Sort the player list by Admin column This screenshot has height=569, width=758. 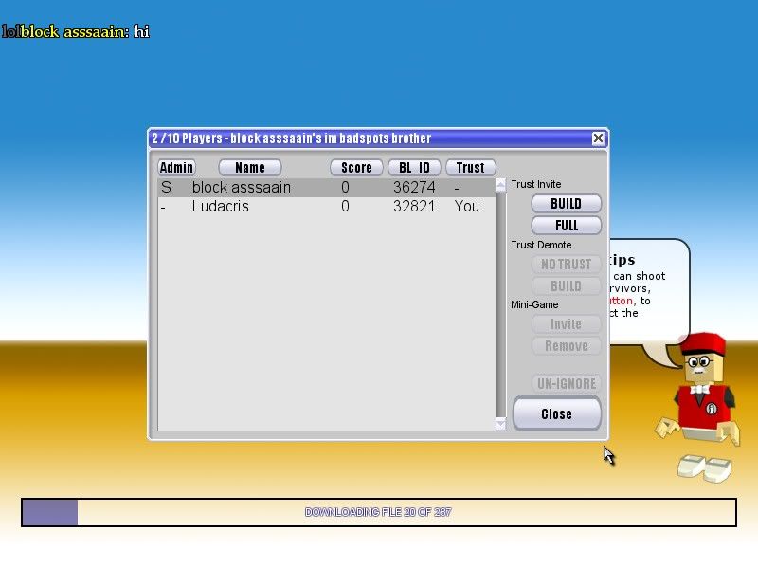[176, 168]
